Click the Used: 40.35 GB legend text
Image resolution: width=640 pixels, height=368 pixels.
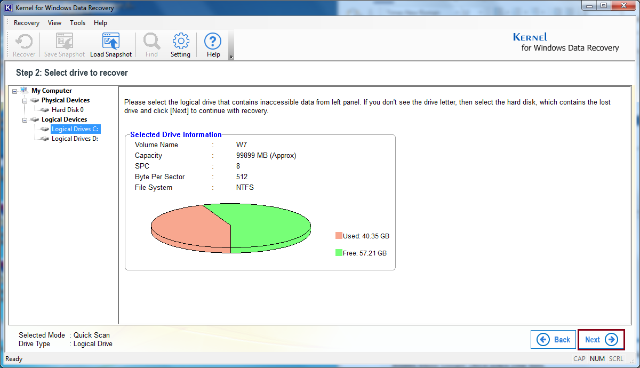[x=366, y=236]
